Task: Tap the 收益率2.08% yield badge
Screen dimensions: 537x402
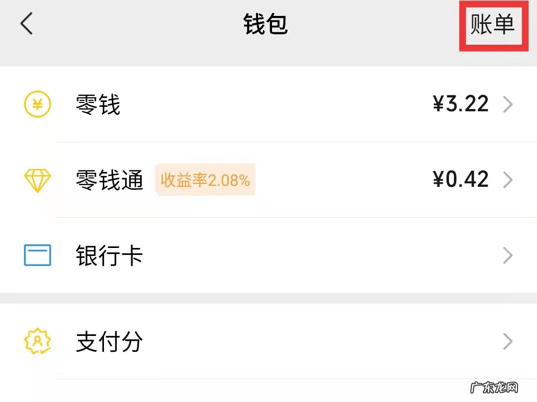Action: (205, 180)
